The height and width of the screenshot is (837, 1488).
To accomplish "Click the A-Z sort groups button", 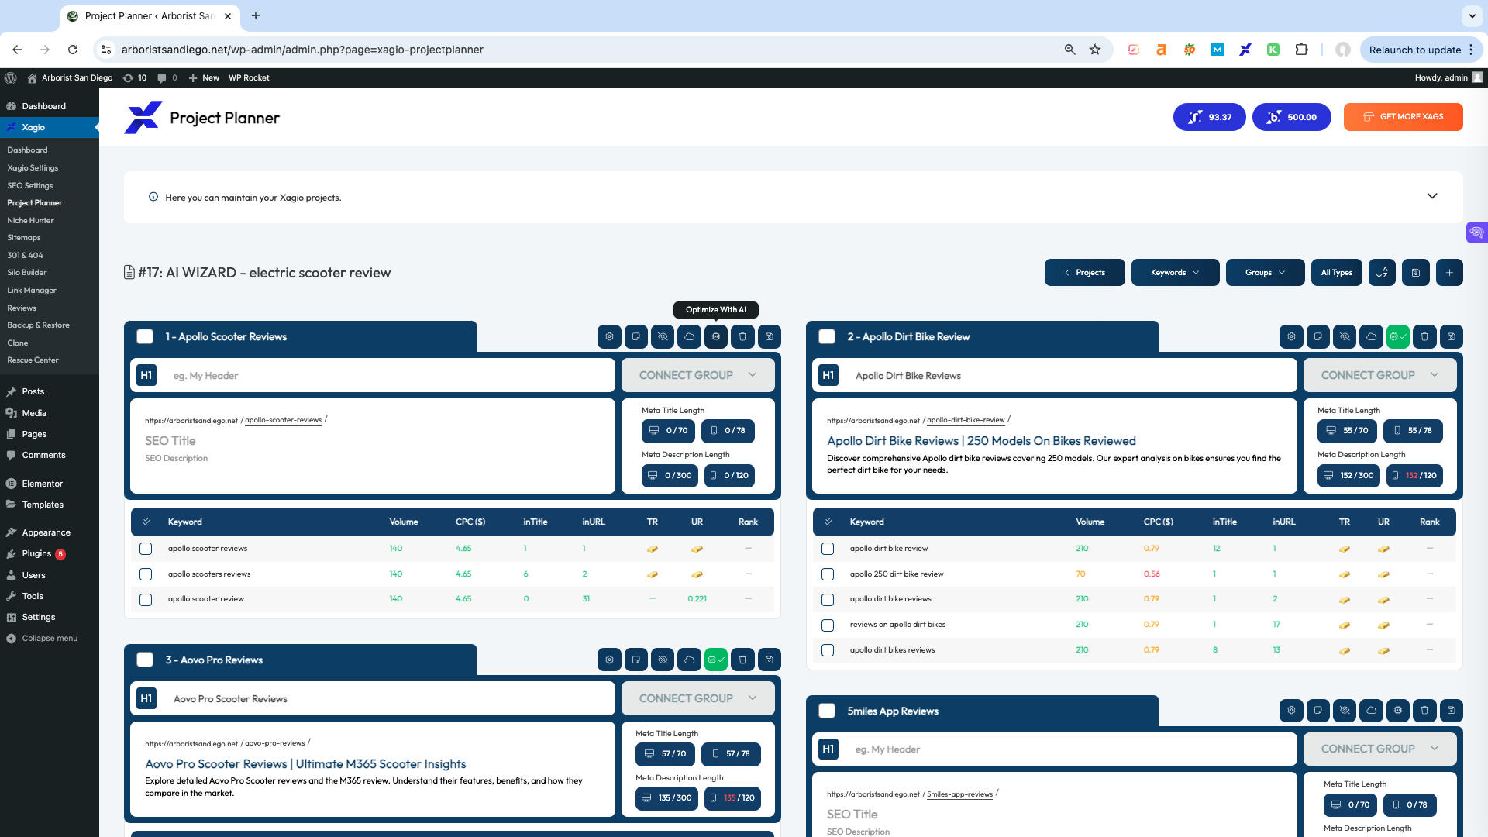I will click(x=1382, y=272).
